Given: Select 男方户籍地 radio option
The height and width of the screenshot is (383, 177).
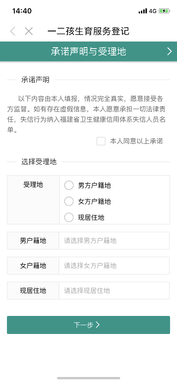Looking at the screenshot, I should (69, 185).
